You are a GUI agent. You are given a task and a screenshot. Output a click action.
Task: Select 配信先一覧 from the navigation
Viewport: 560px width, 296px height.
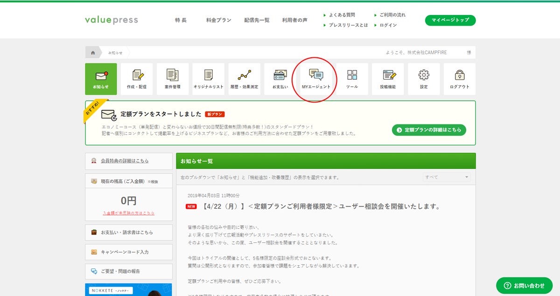tap(258, 20)
